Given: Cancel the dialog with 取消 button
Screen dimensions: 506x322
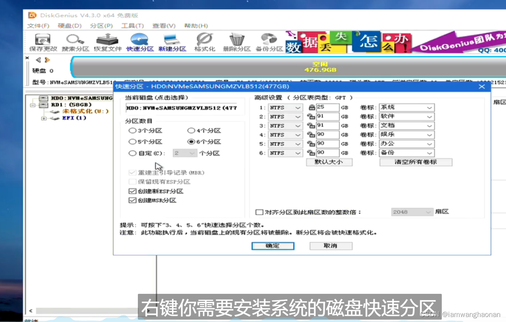Looking at the screenshot, I should point(331,246).
